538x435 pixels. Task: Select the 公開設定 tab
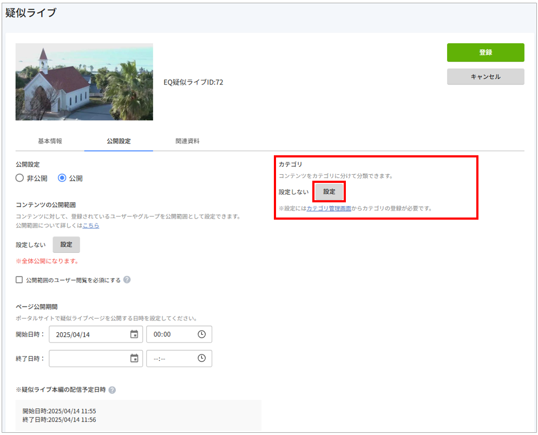119,141
